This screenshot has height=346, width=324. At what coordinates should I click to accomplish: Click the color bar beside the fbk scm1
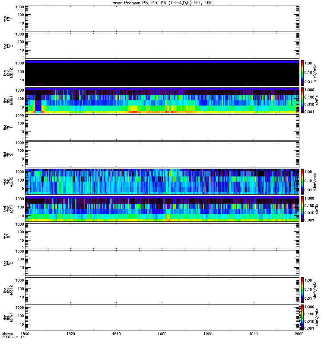coord(302,317)
